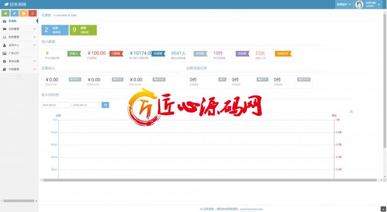
Task: Click the 10件 task count
Action: 218,53
